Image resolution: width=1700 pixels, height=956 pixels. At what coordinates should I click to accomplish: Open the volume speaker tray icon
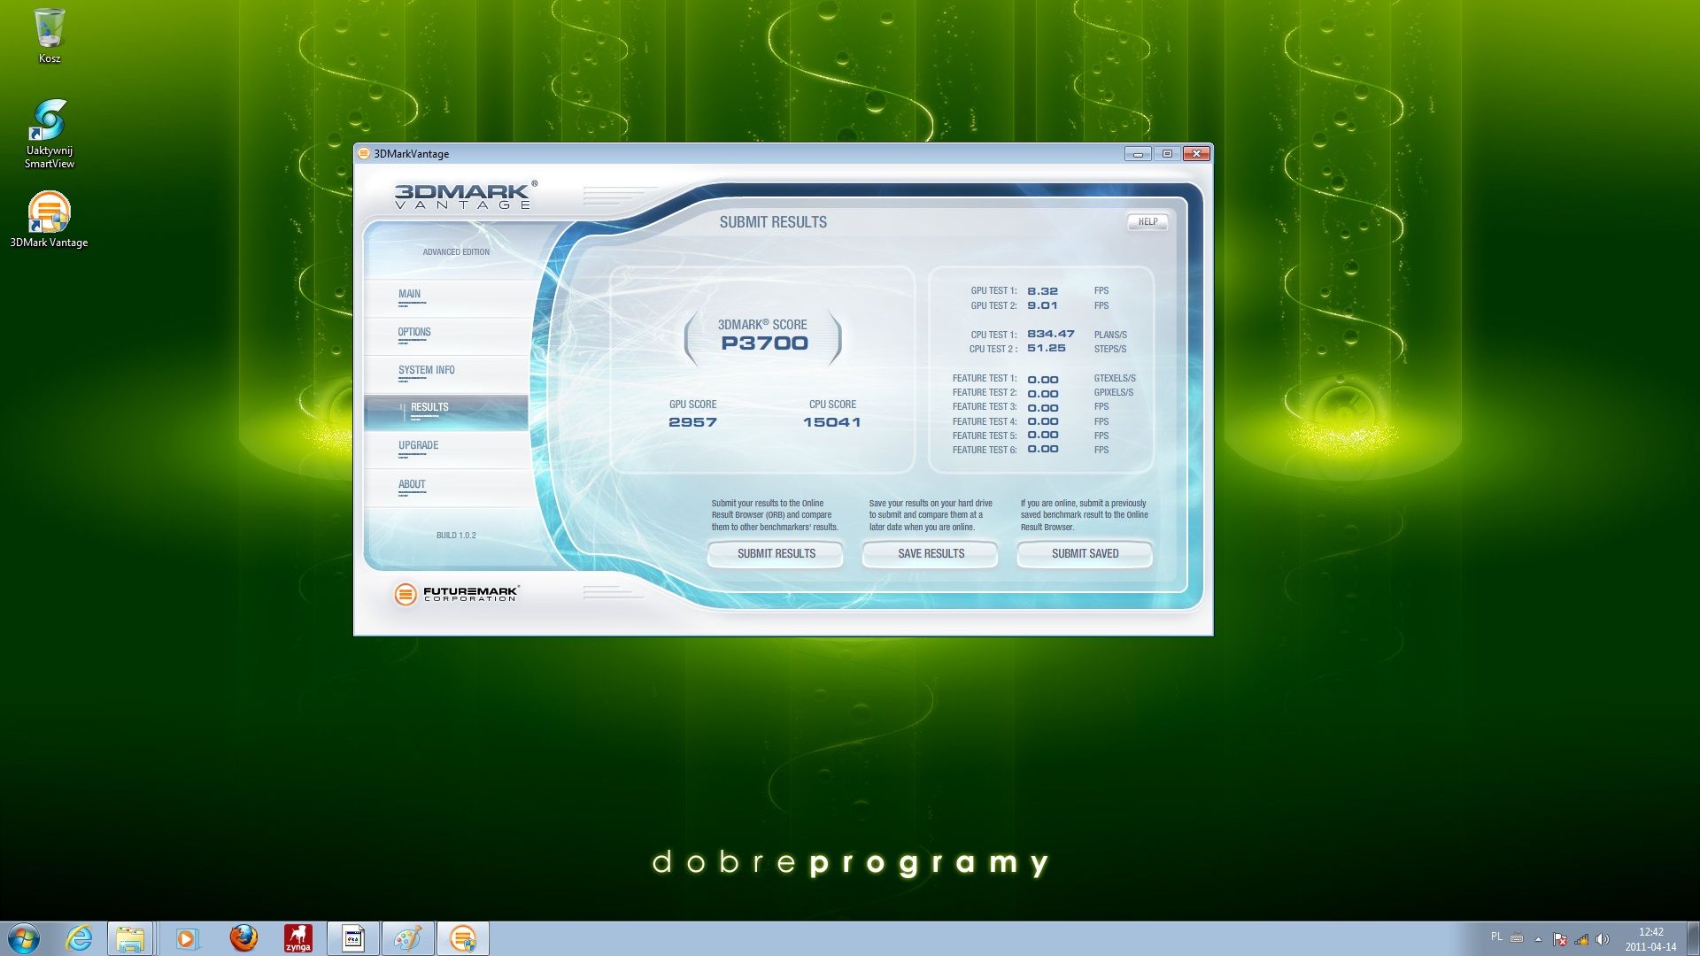[1603, 939]
